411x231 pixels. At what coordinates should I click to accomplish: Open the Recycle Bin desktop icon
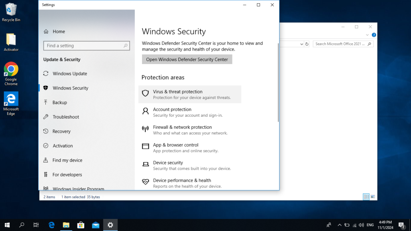coord(11,12)
